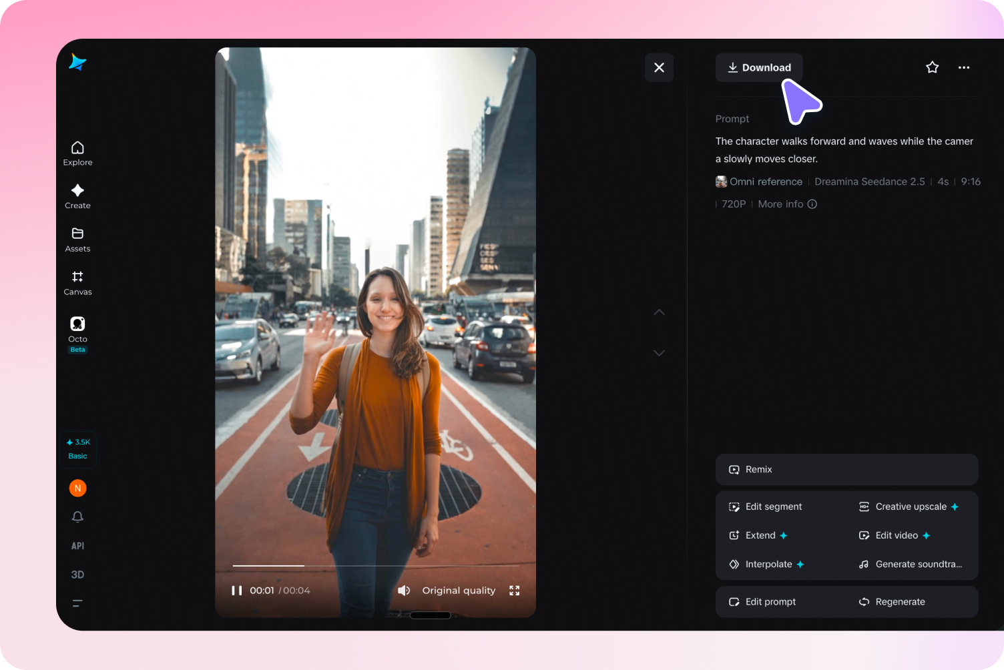Screen dimensions: 1004x670
Task: Open the notifications bell
Action: point(77,517)
